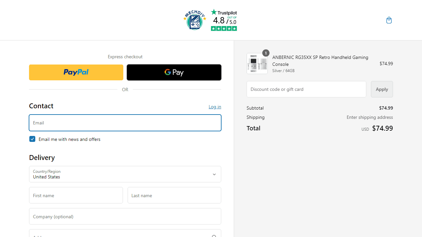Click the ANBERNIC RG35XX SP product title

pos(320,61)
